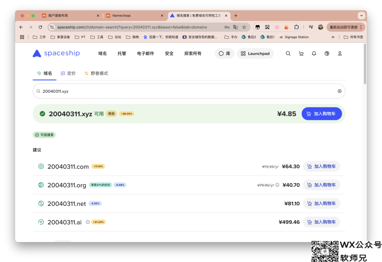This screenshot has width=382, height=262.
Task: Open the shopping cart icon in header
Action: [301, 54]
